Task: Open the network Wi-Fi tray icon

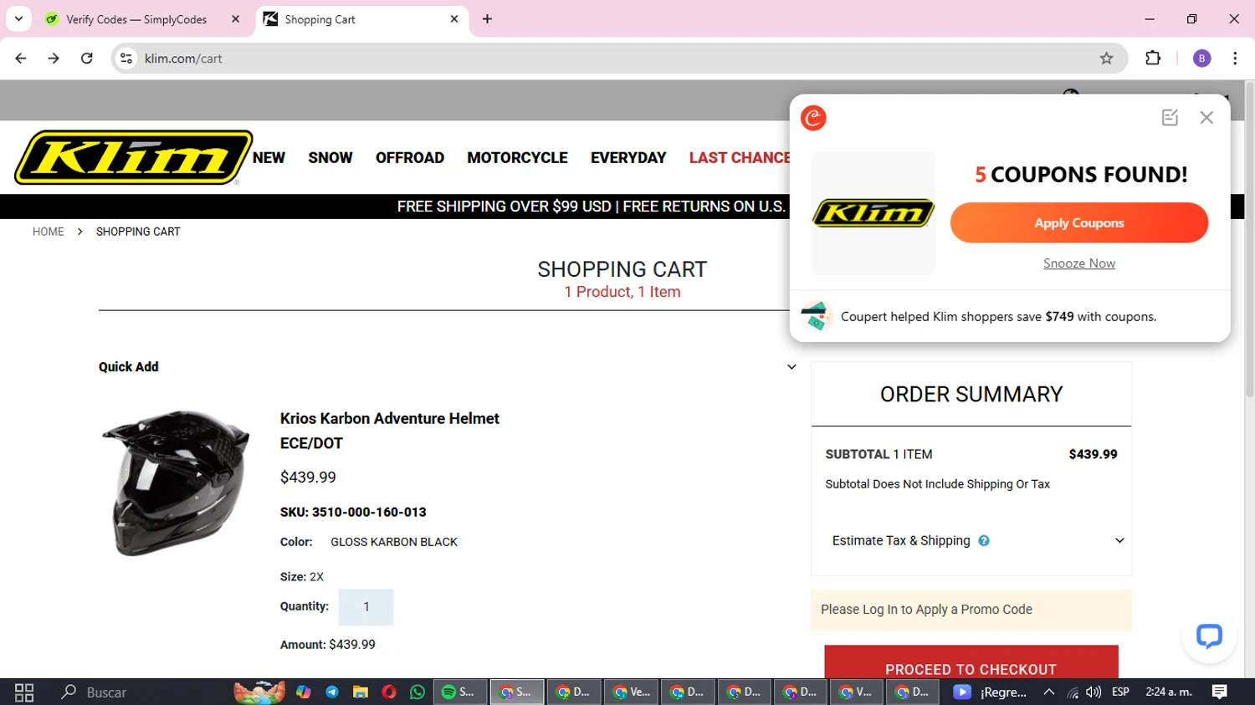Action: pyautogui.click(x=1073, y=692)
